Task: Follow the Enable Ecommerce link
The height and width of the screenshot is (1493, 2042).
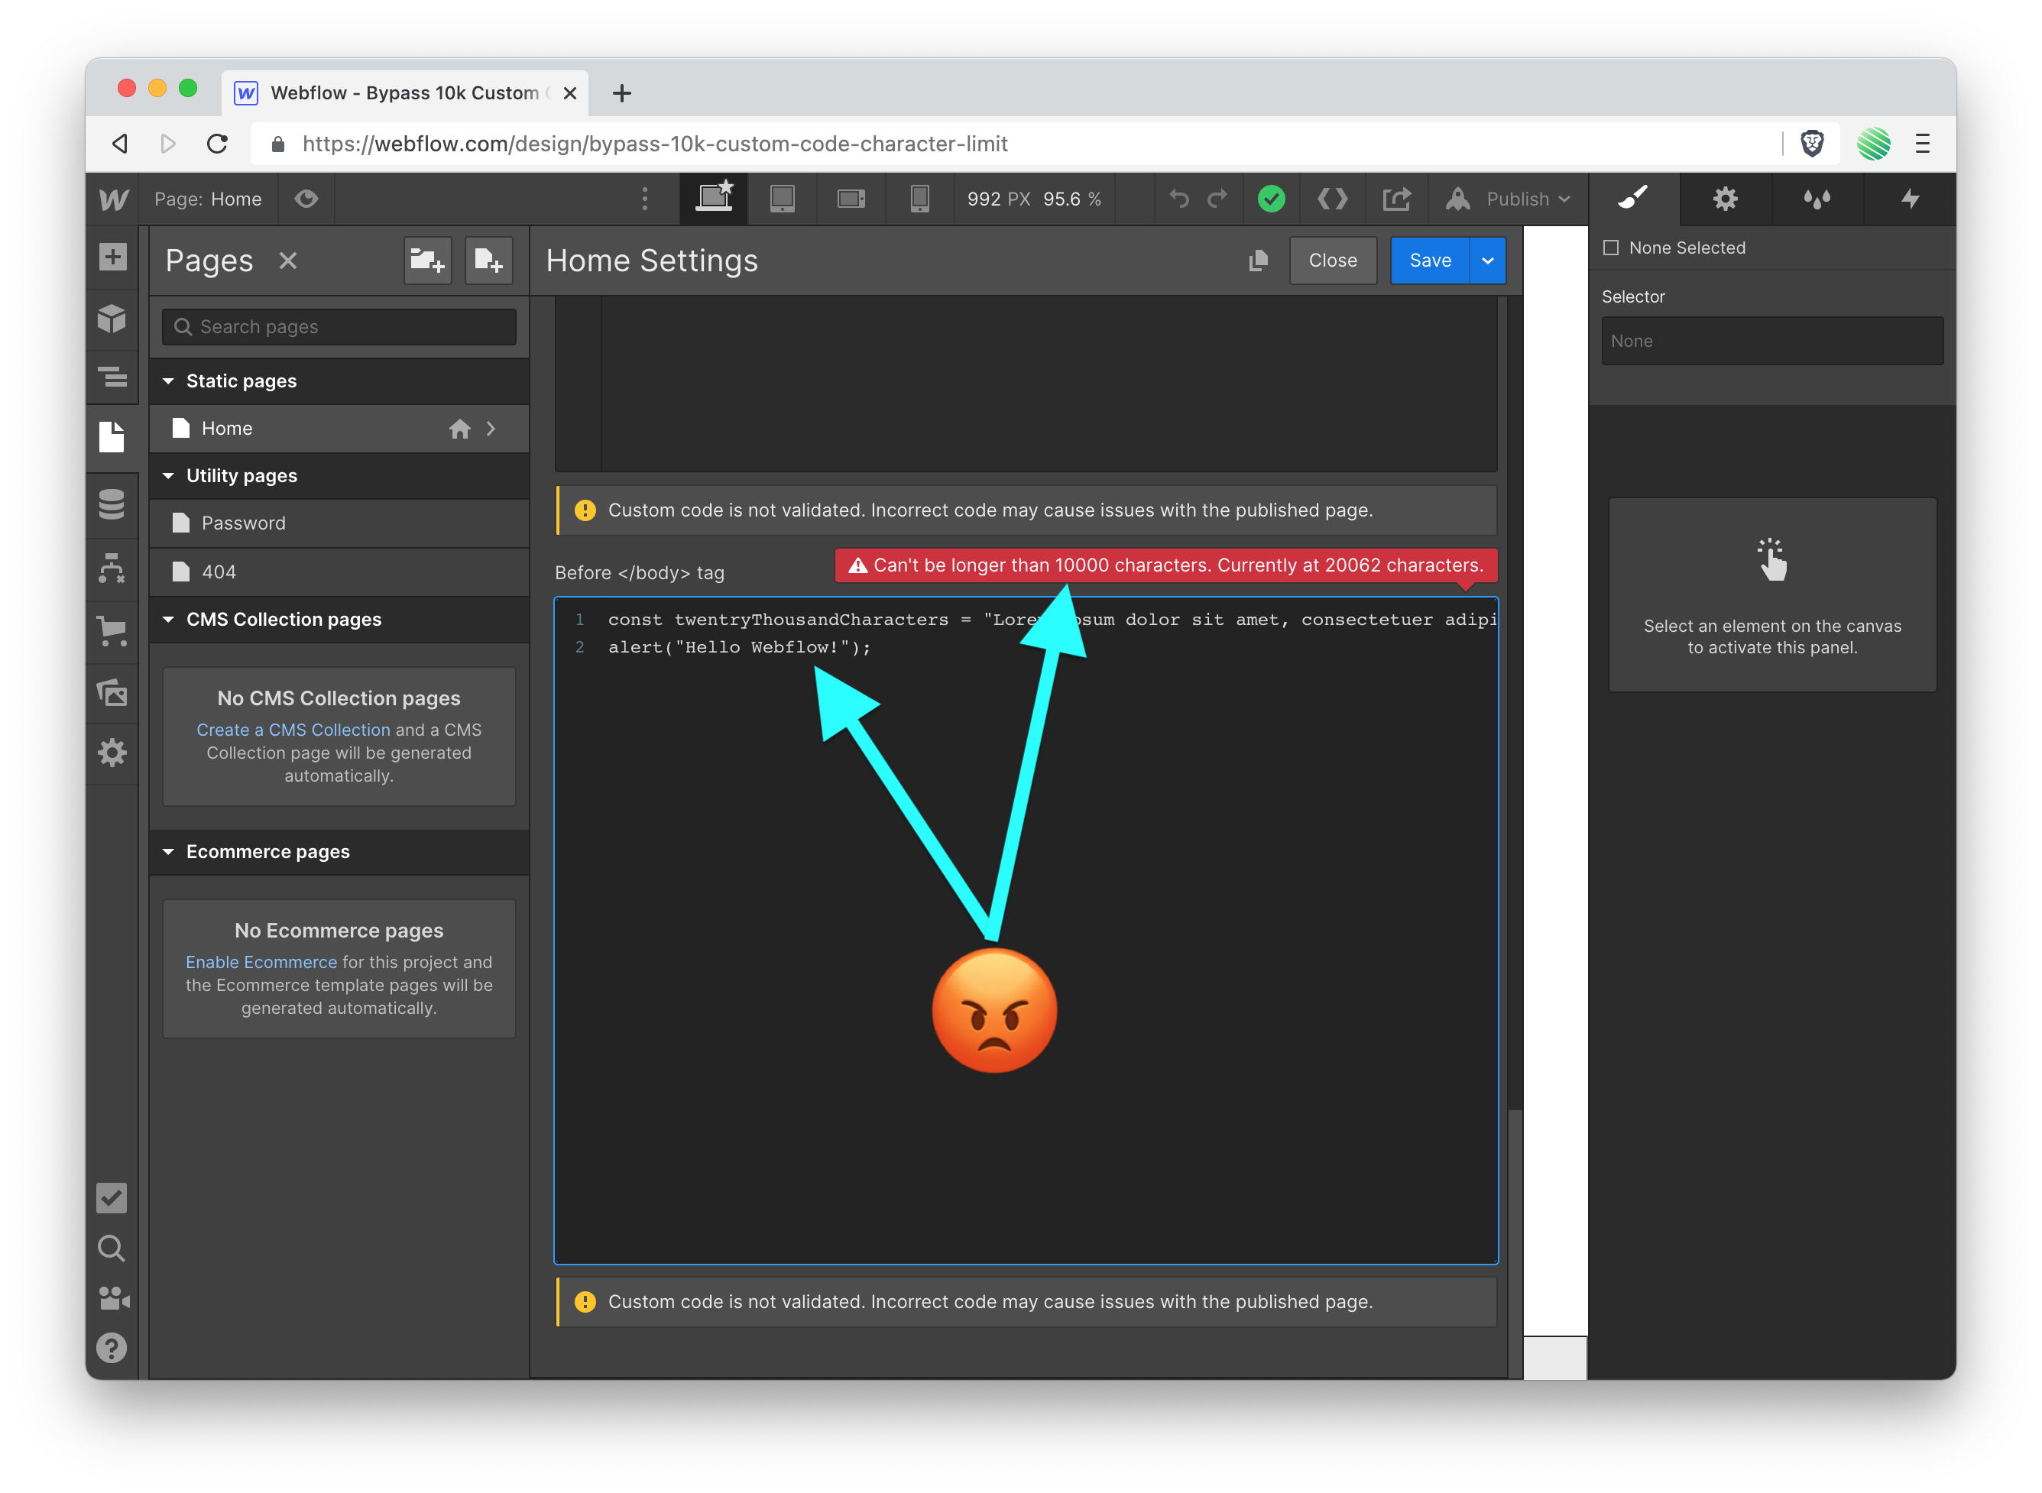Action: 261,962
